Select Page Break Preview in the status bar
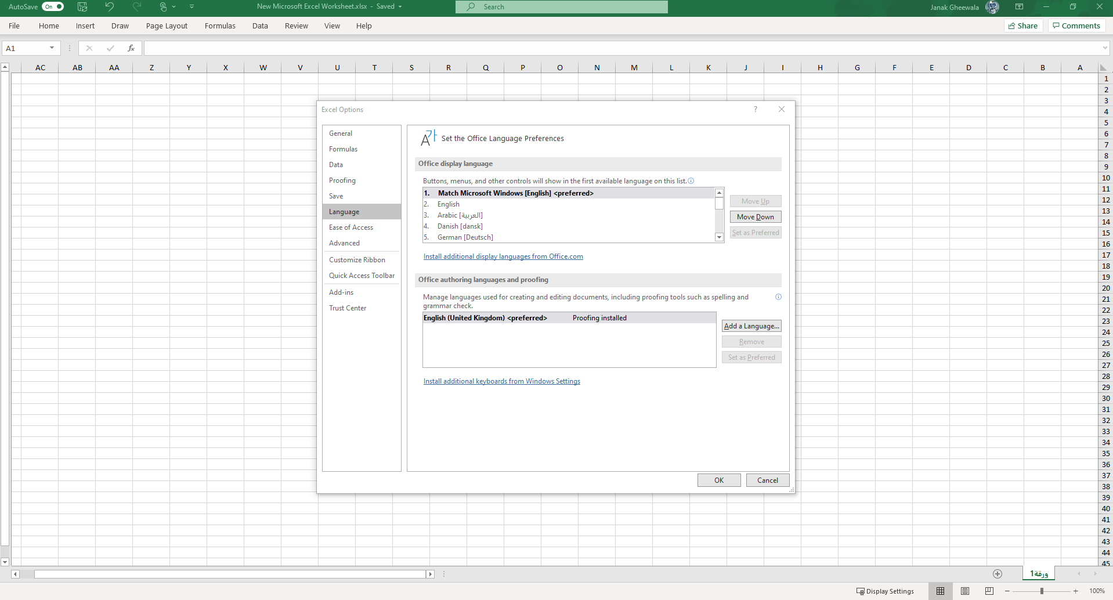Viewport: 1113px width, 600px height. (988, 591)
